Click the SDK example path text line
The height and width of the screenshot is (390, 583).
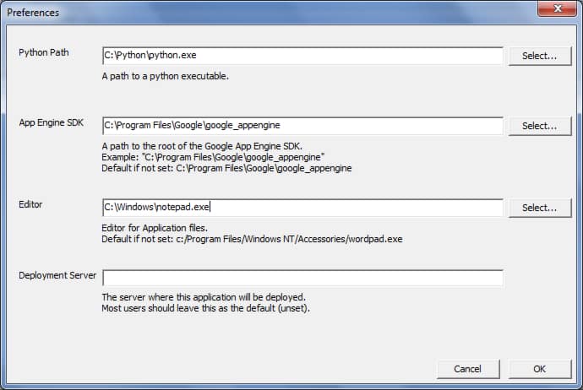pos(214,157)
